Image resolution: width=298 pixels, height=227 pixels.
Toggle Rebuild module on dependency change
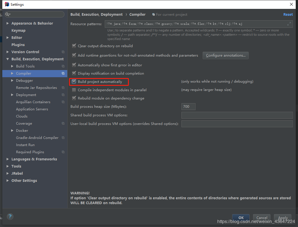(74, 98)
